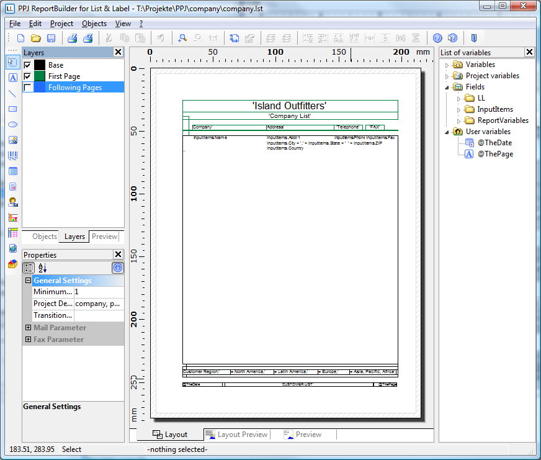
Task: Collapse the General Settings section
Action: 29,281
